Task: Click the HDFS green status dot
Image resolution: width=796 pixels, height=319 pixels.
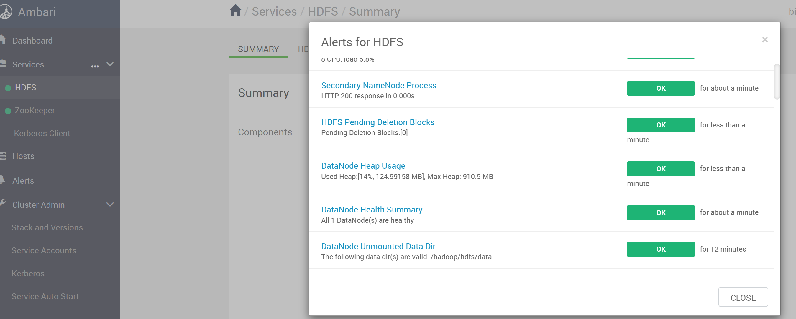Action: point(8,88)
